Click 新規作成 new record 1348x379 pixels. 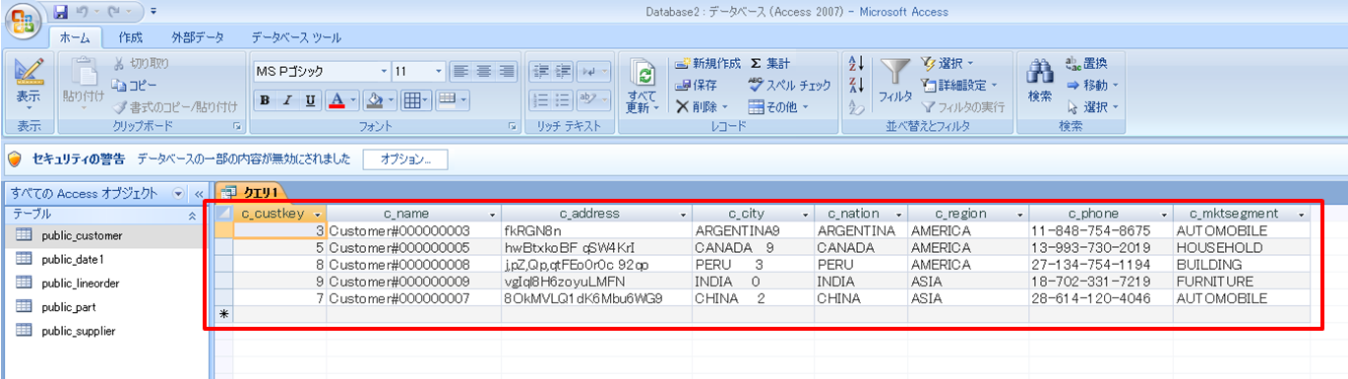[x=708, y=63]
